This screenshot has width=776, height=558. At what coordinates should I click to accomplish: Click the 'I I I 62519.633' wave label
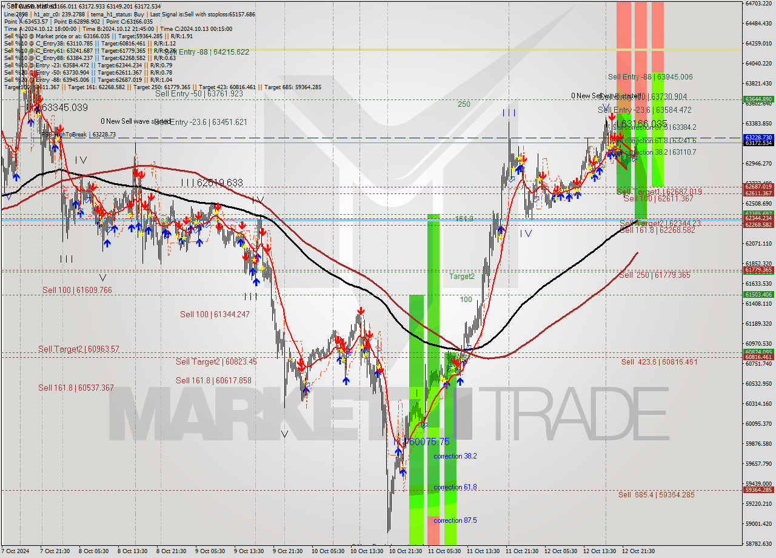(x=212, y=183)
